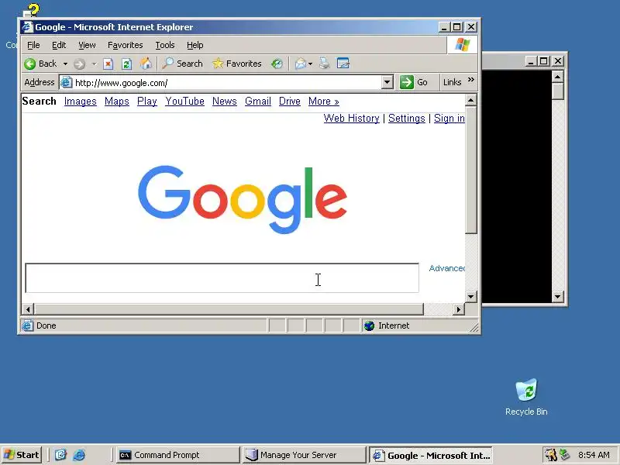
Task: Open the Advanced search link
Action: pyautogui.click(x=447, y=268)
